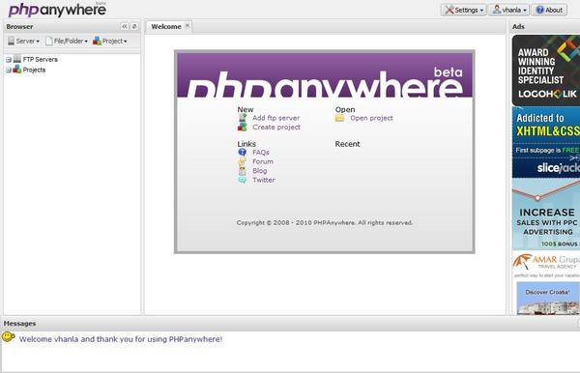Click the Add ftp server link
This screenshot has height=373, width=580.
click(275, 118)
